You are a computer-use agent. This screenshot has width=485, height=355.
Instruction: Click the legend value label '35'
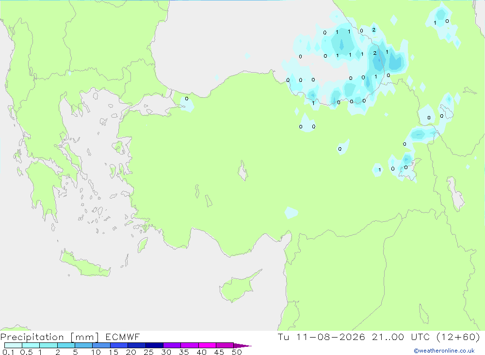pyautogui.click(x=184, y=352)
